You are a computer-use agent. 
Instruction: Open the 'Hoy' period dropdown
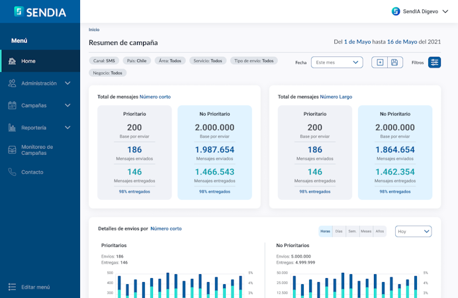[413, 231]
